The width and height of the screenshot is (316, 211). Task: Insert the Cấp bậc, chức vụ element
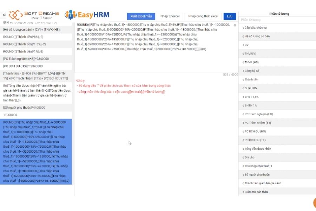[277, 28]
